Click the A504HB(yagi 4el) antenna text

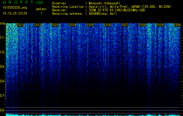103,14
